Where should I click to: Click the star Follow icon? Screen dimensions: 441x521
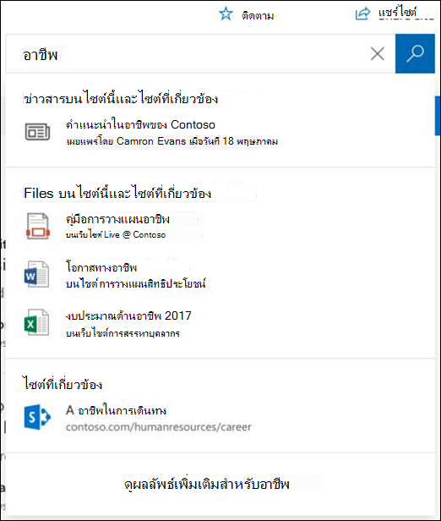pyautogui.click(x=226, y=14)
